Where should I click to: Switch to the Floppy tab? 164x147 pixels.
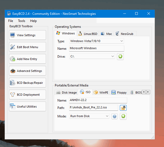[x=119, y=93]
